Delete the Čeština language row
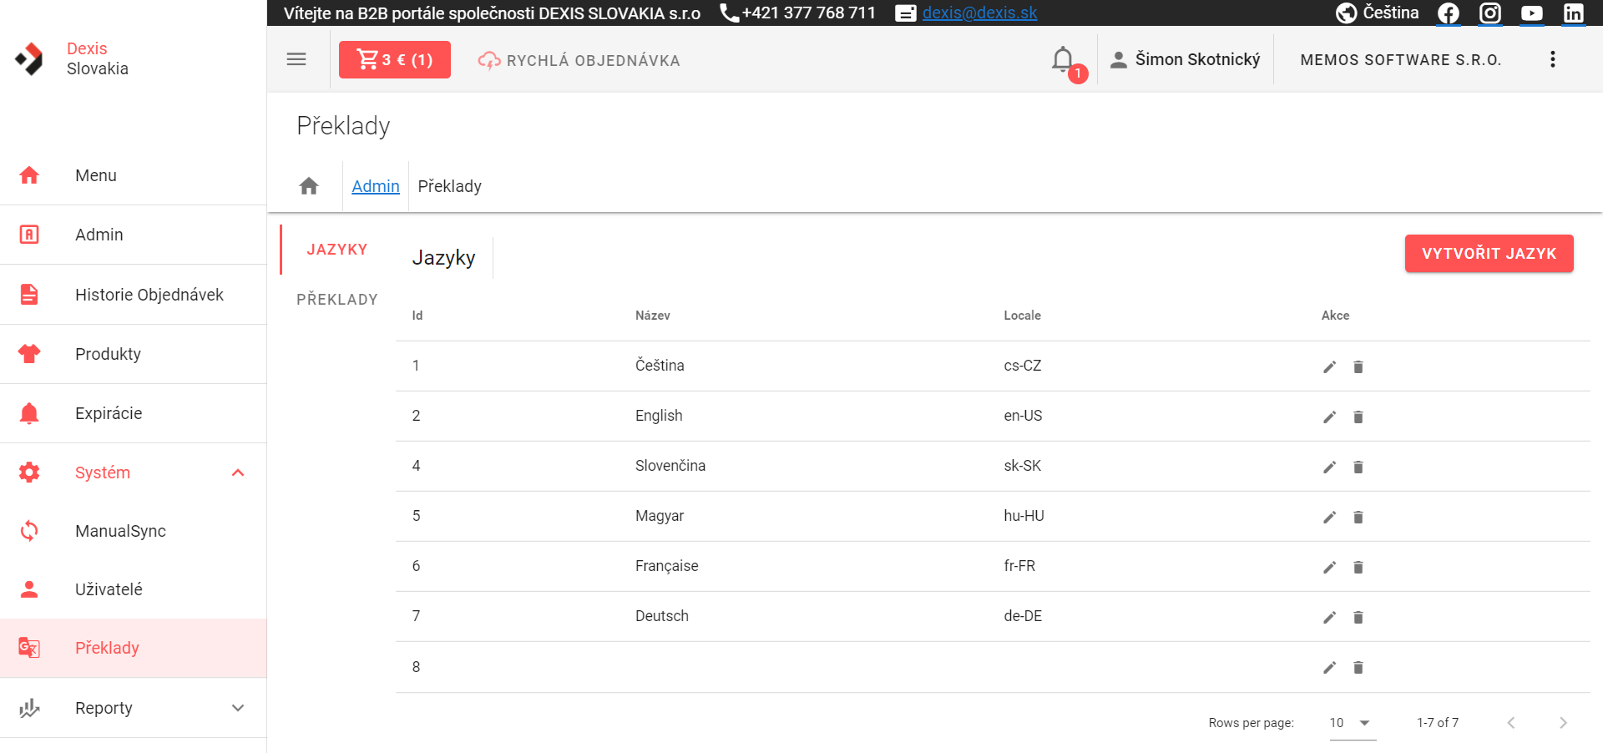The image size is (1603, 753). click(1358, 366)
